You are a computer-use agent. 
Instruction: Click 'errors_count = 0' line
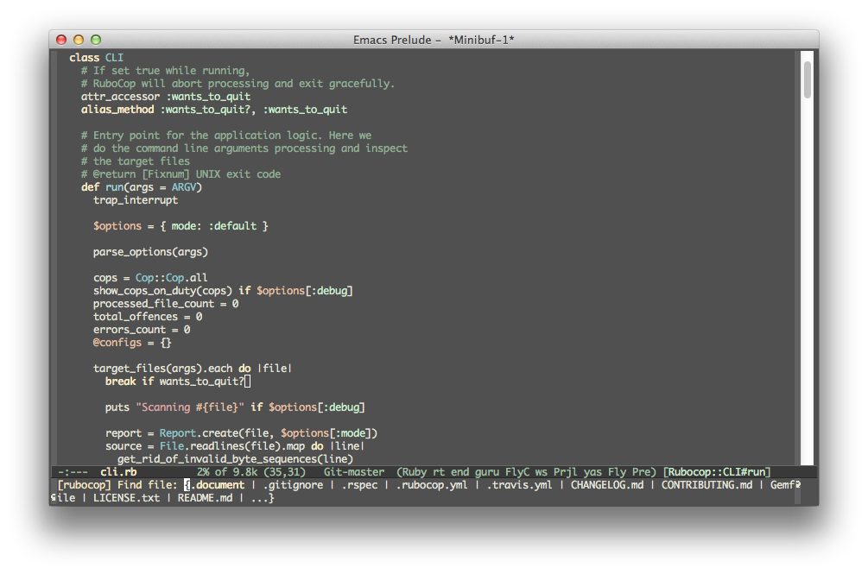(x=142, y=330)
